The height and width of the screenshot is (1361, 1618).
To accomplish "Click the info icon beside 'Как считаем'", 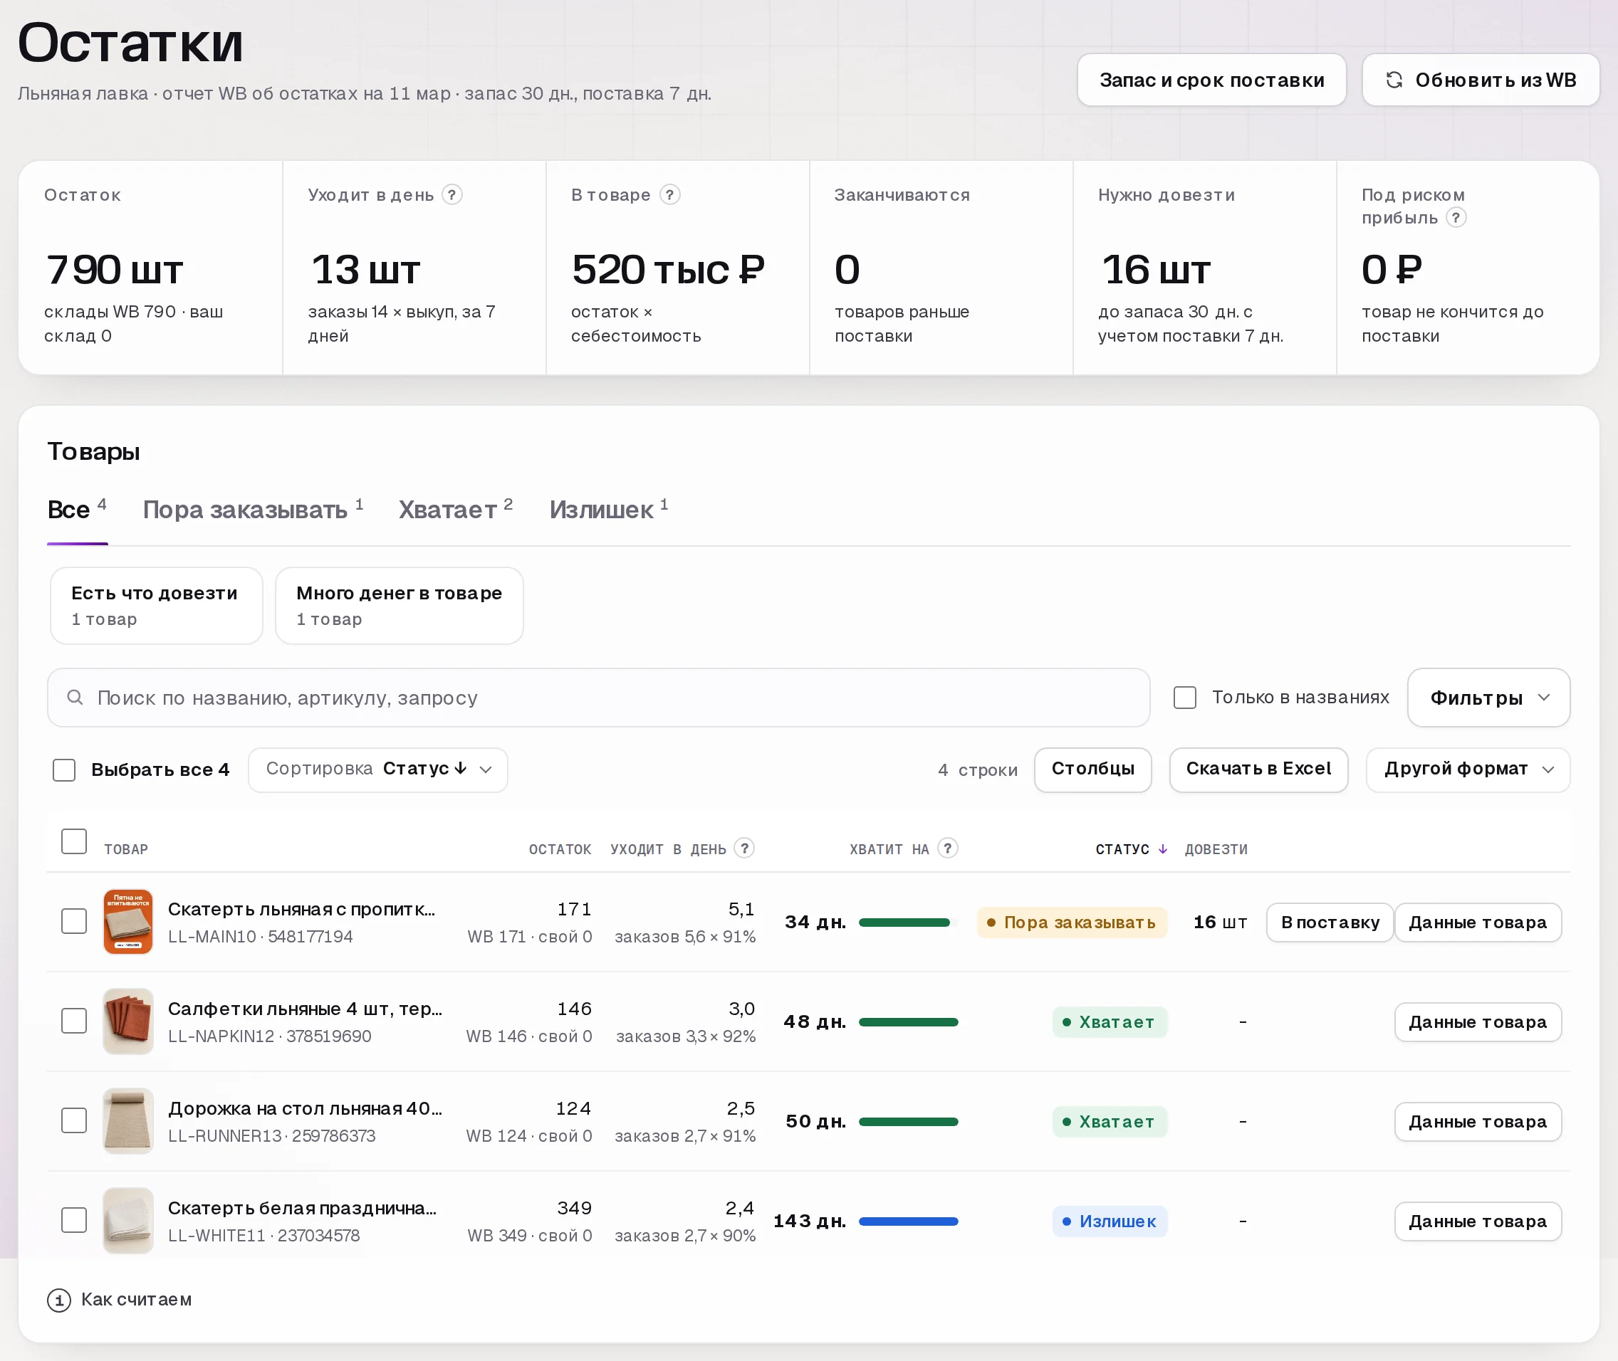I will pos(59,1300).
